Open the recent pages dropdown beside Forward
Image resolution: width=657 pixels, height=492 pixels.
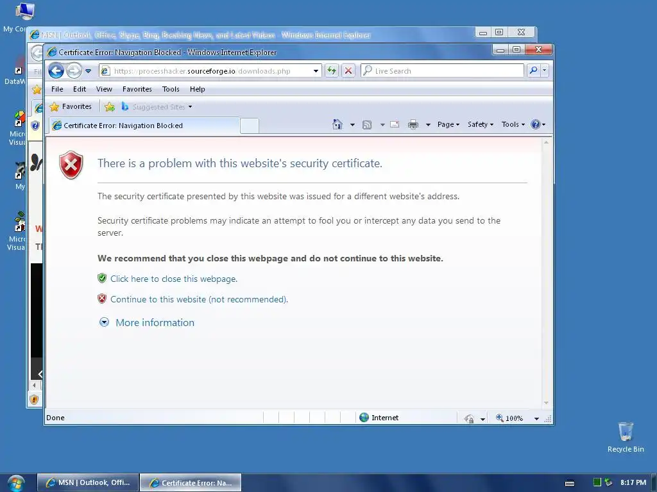pyautogui.click(x=88, y=71)
